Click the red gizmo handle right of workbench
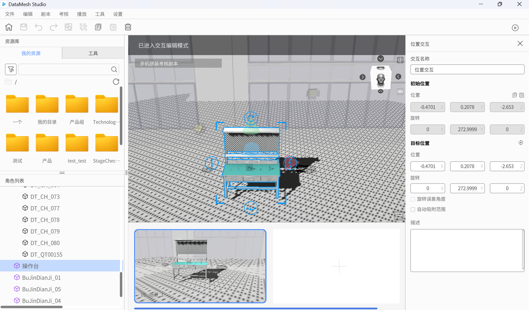This screenshot has height=310, width=529. tap(290, 163)
